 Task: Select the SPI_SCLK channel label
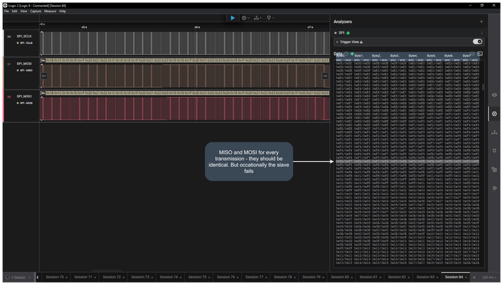[x=24, y=36]
